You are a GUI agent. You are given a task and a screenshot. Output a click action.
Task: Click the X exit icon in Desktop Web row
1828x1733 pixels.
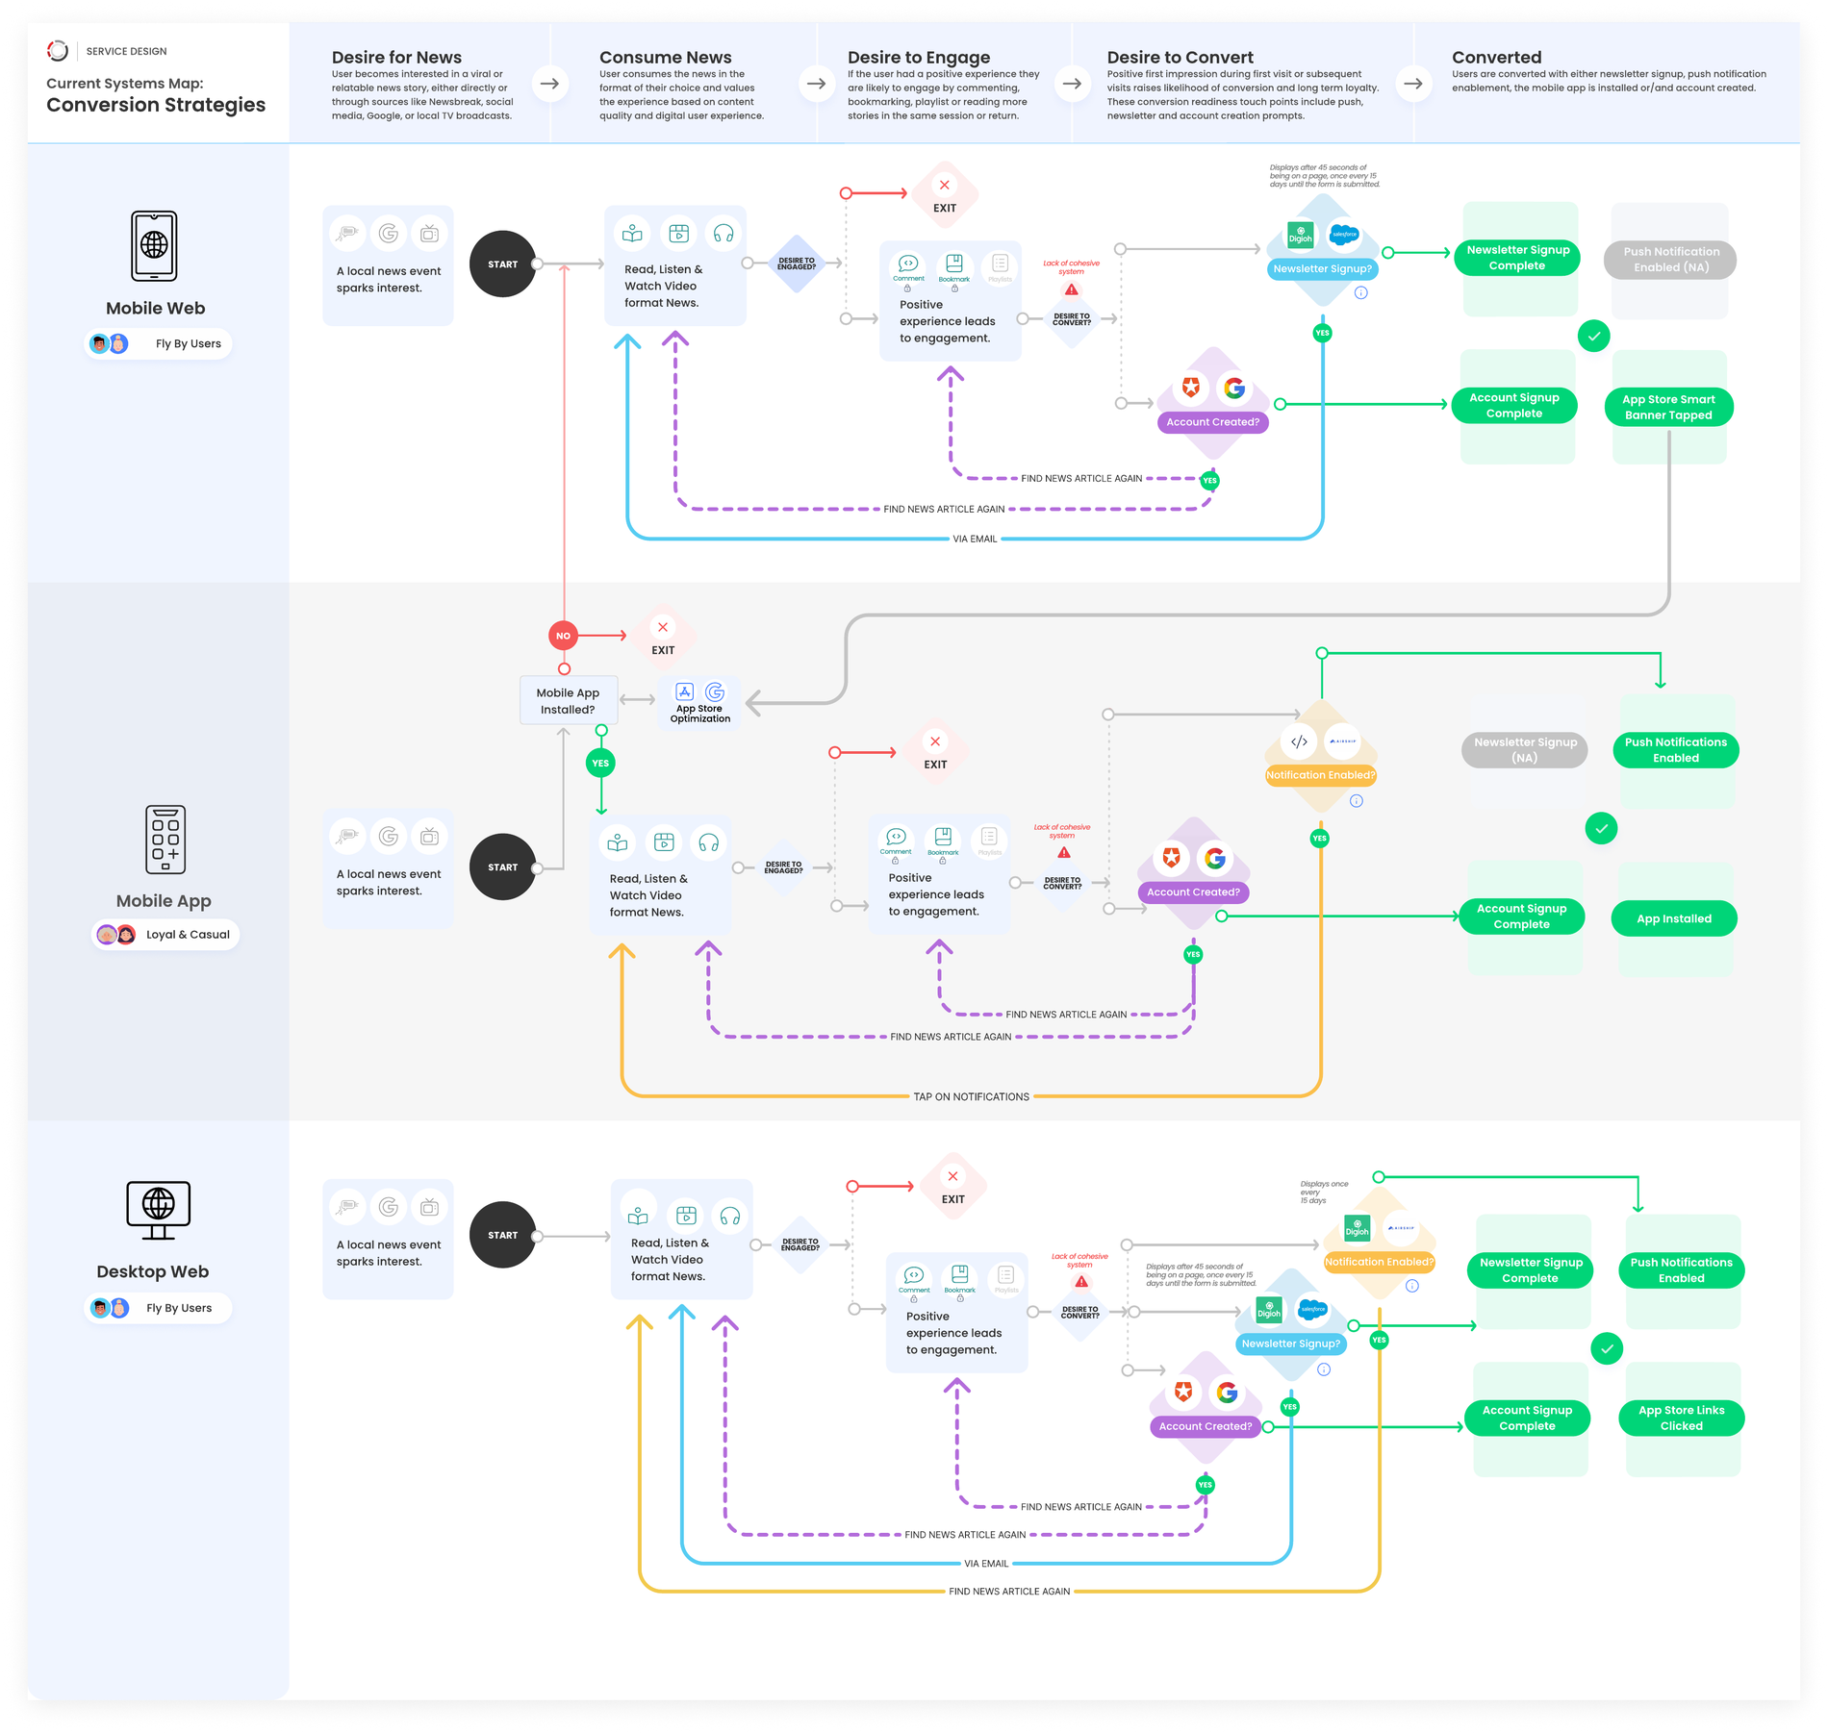click(x=952, y=1176)
